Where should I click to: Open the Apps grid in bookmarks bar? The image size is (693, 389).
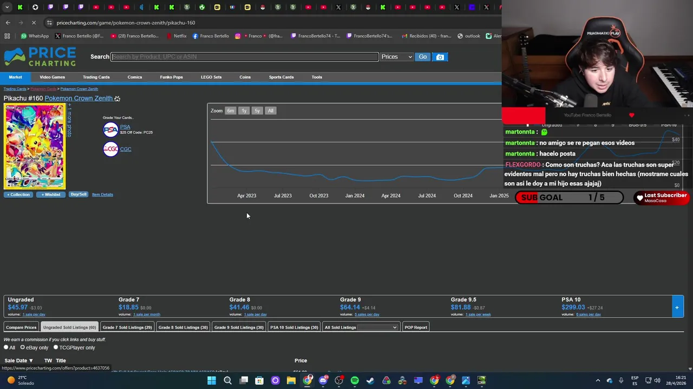[7, 36]
